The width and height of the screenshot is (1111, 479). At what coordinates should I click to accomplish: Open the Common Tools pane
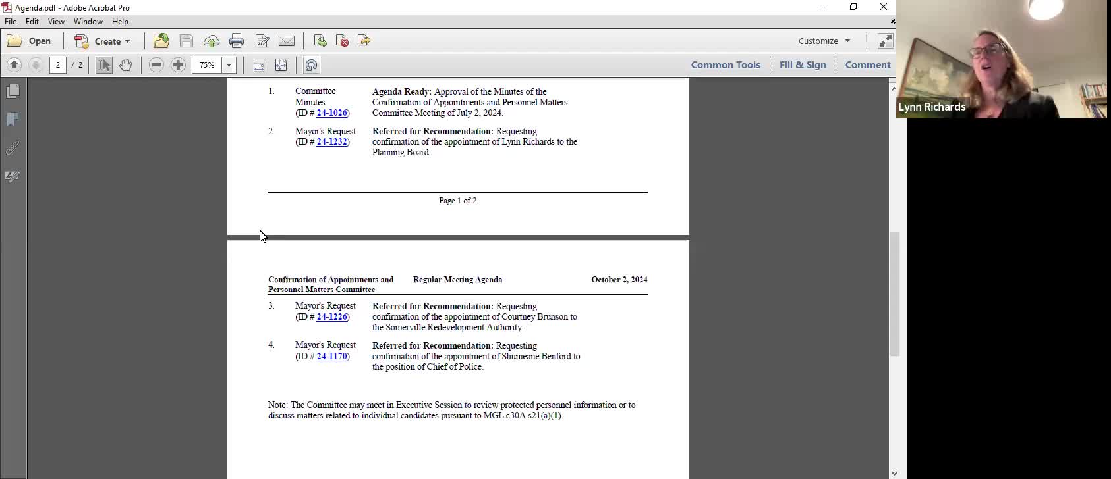(x=726, y=64)
